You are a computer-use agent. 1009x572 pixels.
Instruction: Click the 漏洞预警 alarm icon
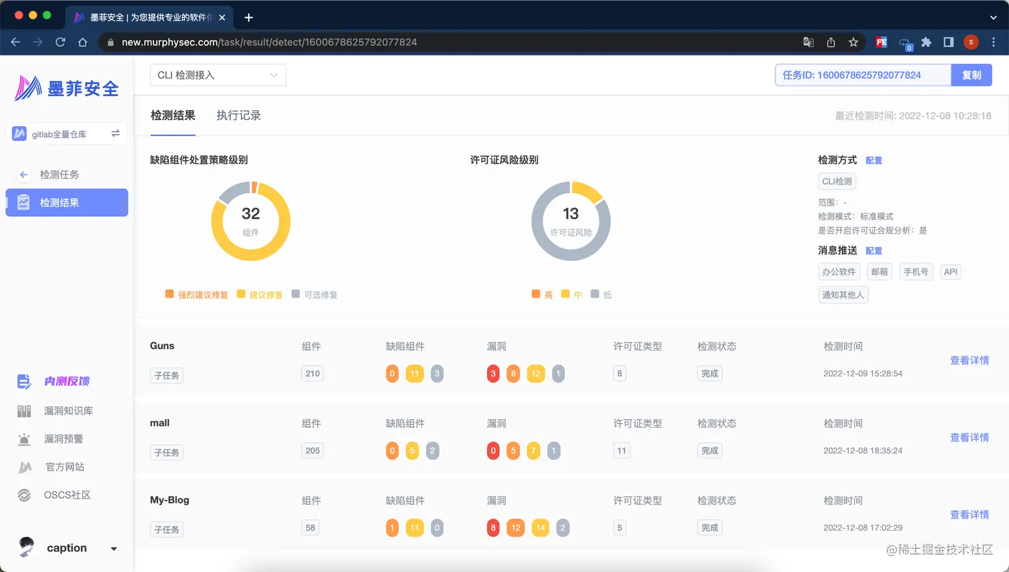tap(24, 439)
